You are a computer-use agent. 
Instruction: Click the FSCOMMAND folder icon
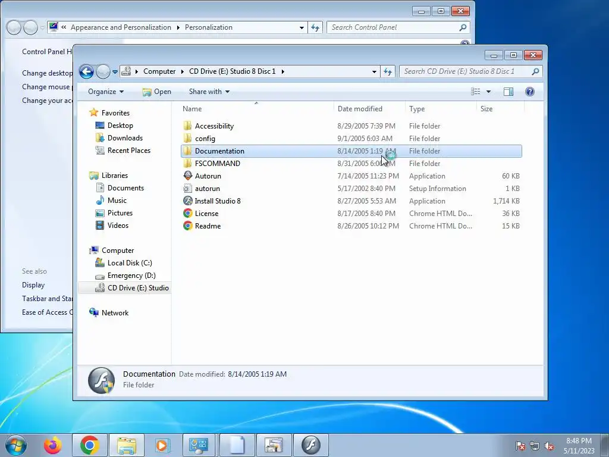[x=187, y=163]
